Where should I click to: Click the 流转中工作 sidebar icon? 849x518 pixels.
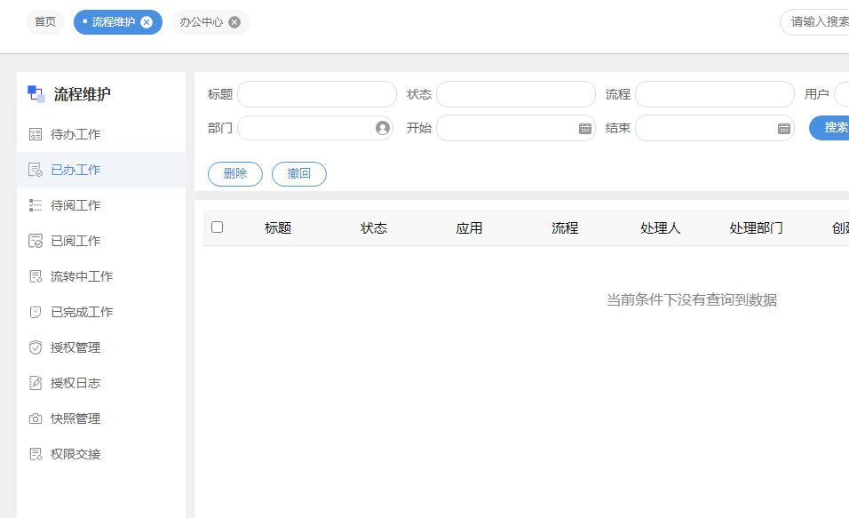click(36, 276)
